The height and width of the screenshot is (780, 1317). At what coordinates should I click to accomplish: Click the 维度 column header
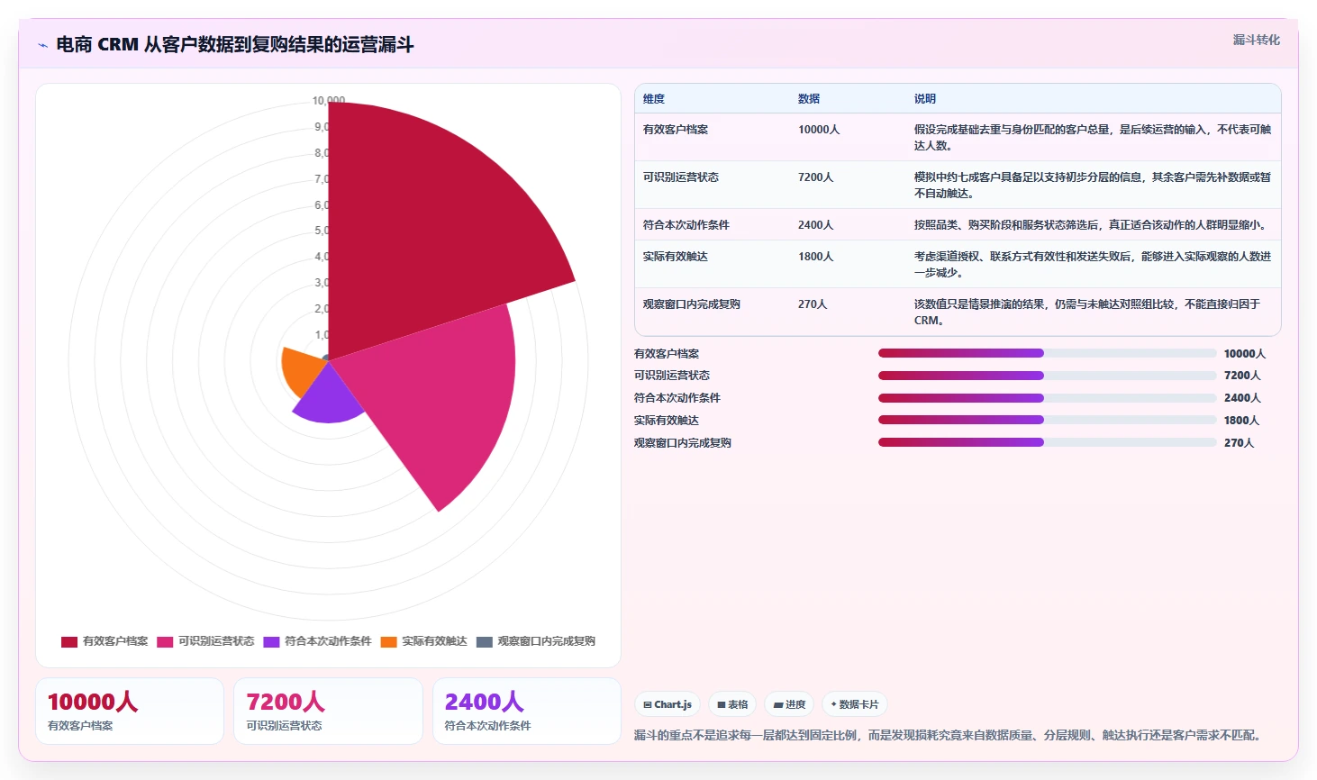pyautogui.click(x=654, y=99)
